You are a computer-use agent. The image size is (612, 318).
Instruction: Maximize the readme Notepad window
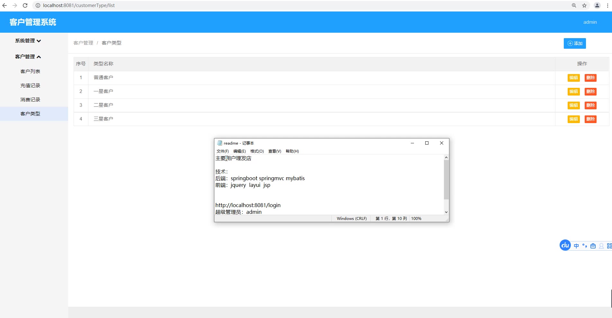[427, 143]
